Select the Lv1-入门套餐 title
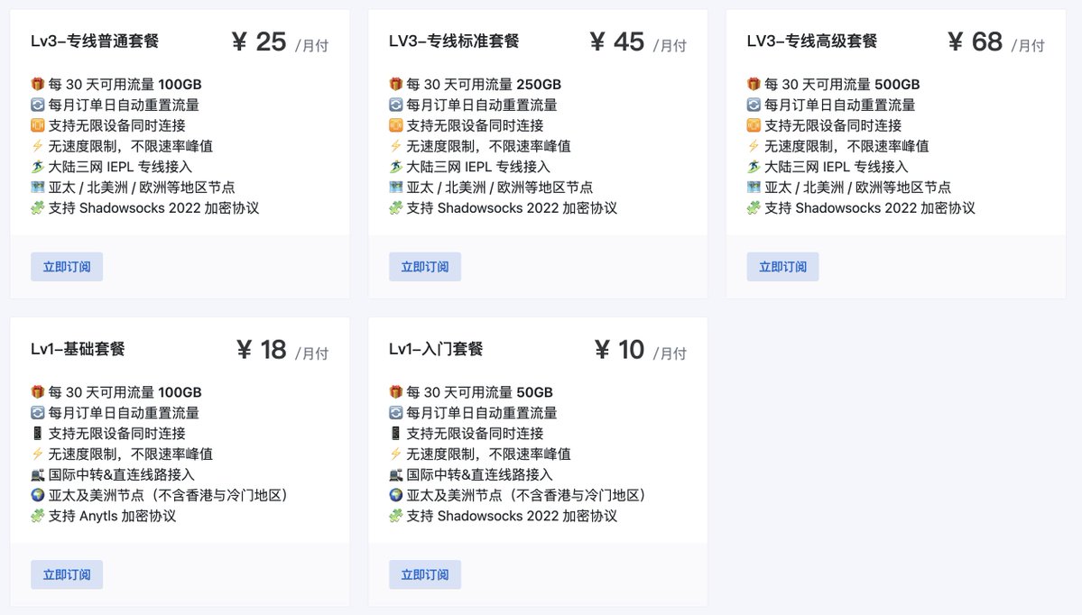This screenshot has width=1082, height=615. [436, 349]
